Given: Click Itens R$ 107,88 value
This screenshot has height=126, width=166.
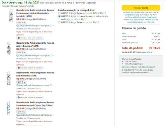Looking at the screenshot, I should [x=156, y=34].
